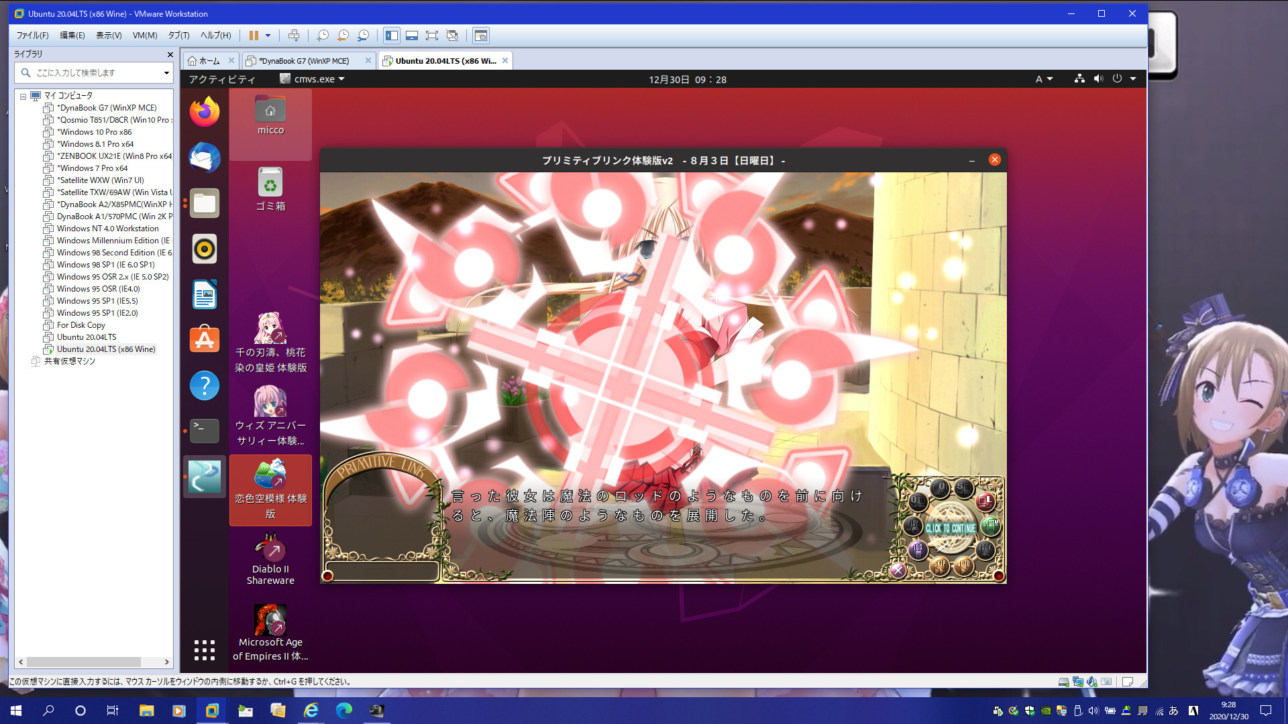The image size is (1288, 724).
Task: Open the VM(M) menu
Action: 145,36
